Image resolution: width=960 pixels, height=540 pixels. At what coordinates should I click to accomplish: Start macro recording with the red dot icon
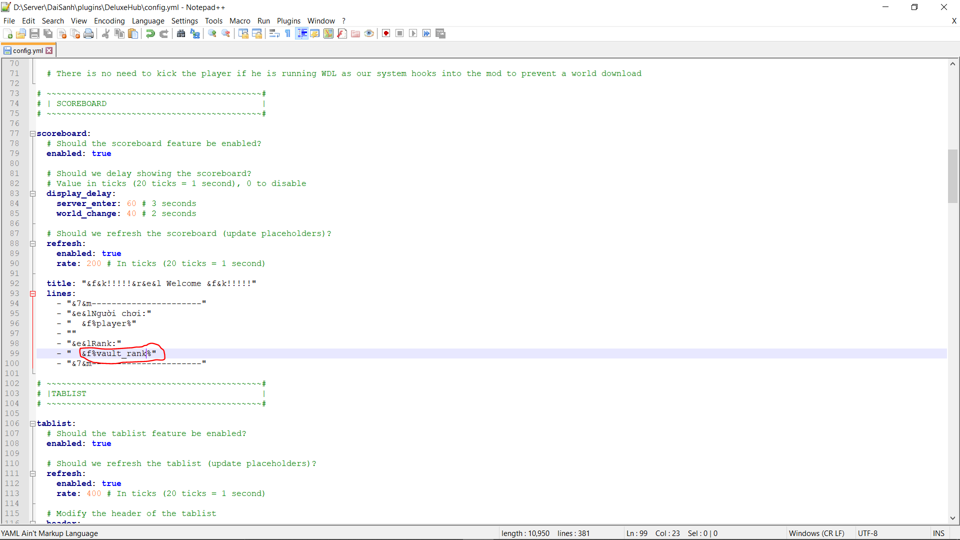click(x=386, y=33)
